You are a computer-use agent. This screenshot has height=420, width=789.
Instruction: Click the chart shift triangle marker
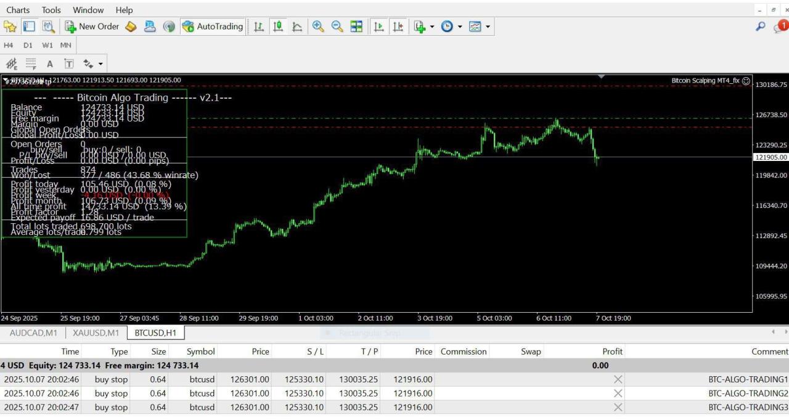(x=602, y=76)
